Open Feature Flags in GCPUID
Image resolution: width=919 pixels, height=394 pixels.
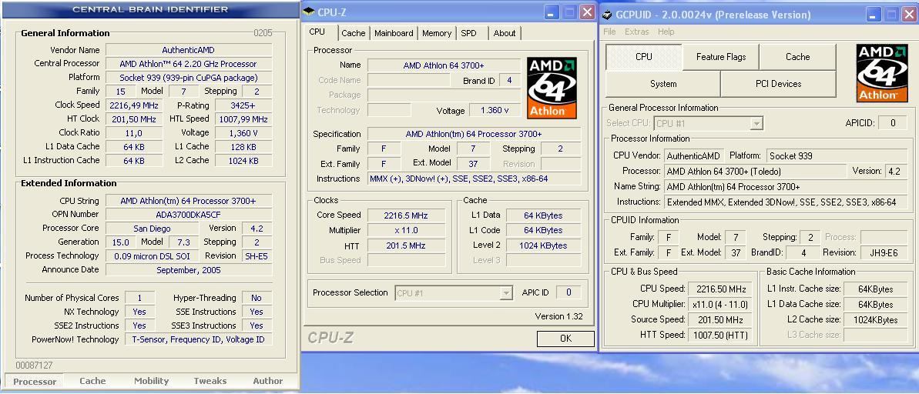click(x=721, y=57)
